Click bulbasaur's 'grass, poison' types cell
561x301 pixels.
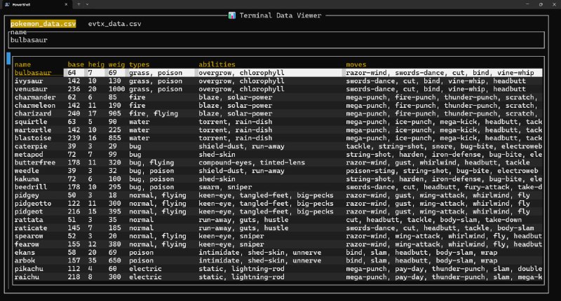(x=156, y=73)
